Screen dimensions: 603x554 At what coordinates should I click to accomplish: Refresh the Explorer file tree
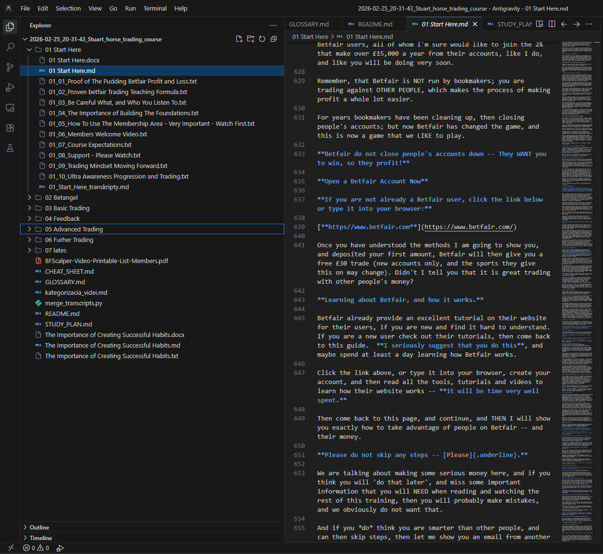tap(262, 39)
